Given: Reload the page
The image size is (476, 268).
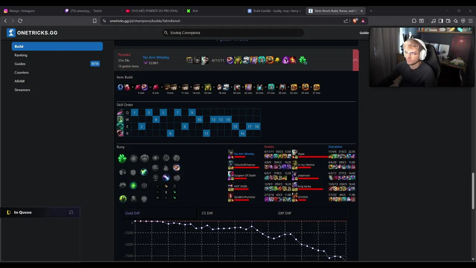Looking at the screenshot, I should point(20,21).
